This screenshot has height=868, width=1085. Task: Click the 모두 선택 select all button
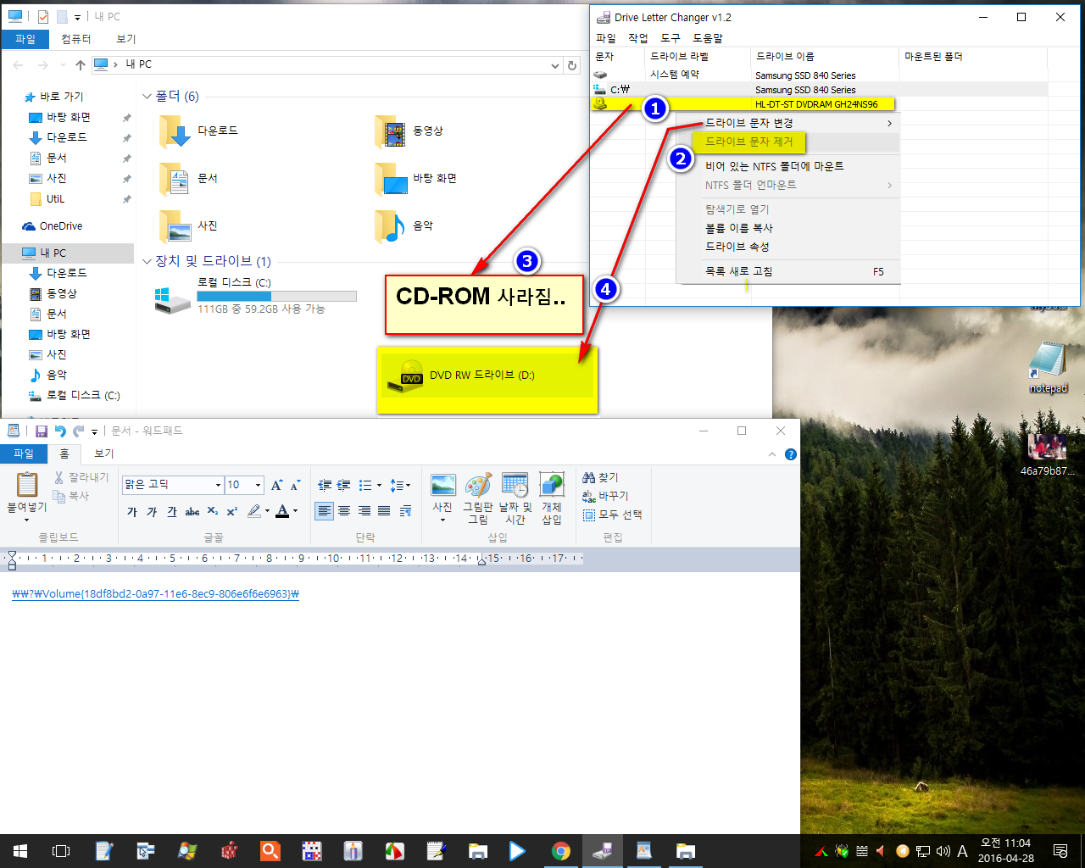(612, 515)
